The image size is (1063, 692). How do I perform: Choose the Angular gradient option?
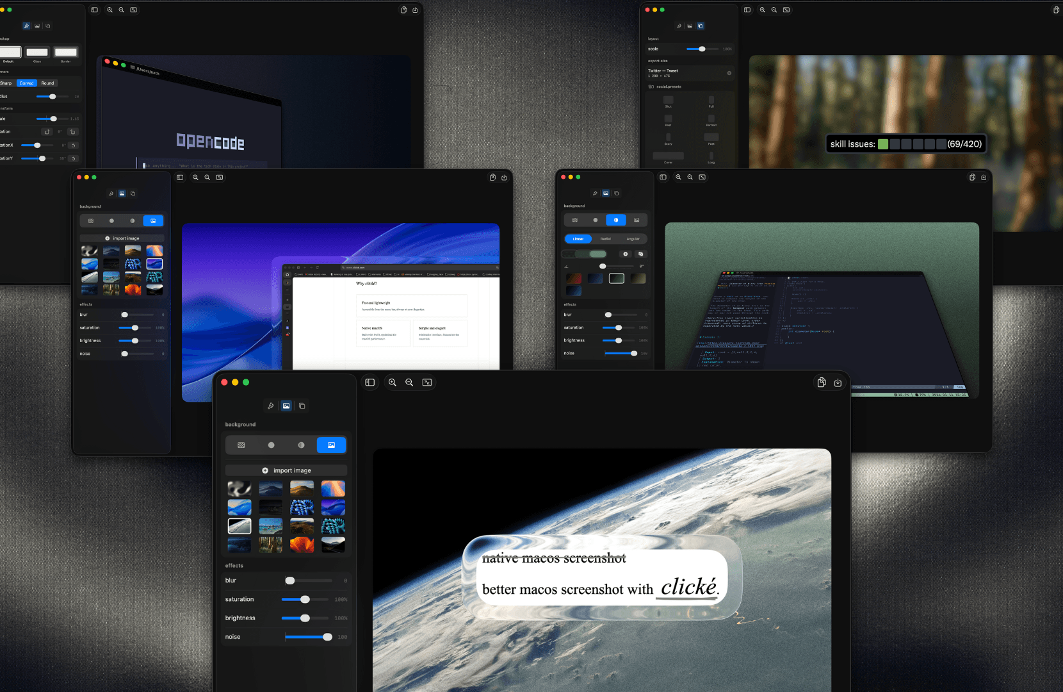click(633, 239)
